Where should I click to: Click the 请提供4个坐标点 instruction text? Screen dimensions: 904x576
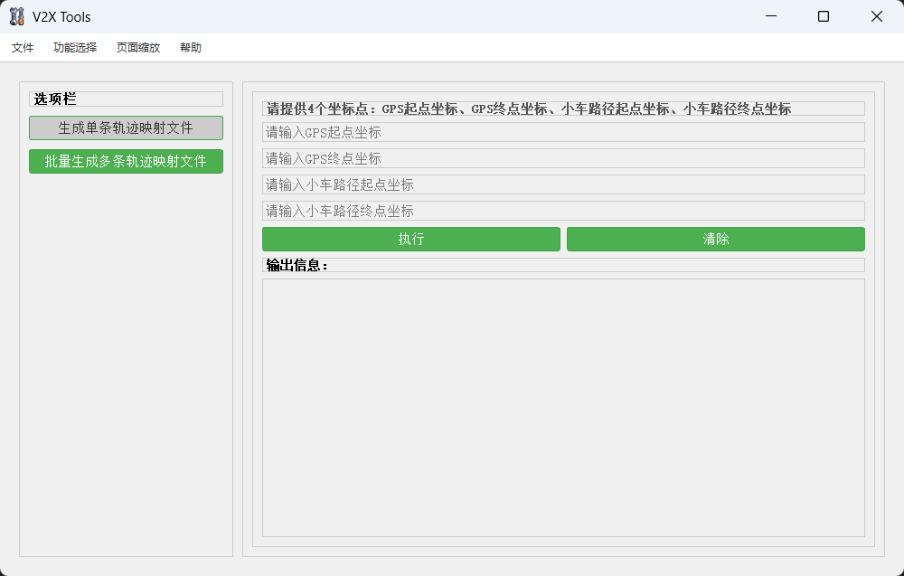(x=529, y=109)
